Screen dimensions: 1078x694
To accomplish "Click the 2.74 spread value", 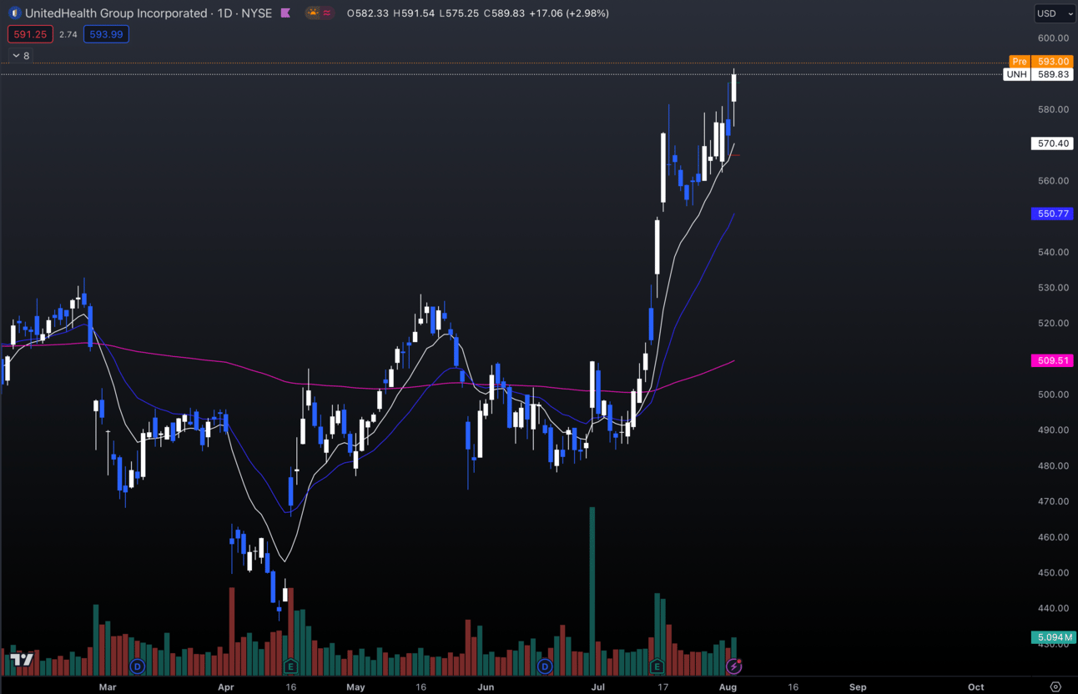I will pyautogui.click(x=68, y=34).
